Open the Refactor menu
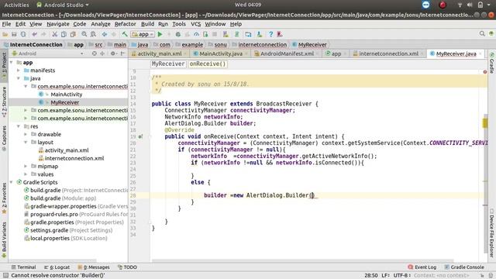496x279 pixels. click(x=126, y=24)
